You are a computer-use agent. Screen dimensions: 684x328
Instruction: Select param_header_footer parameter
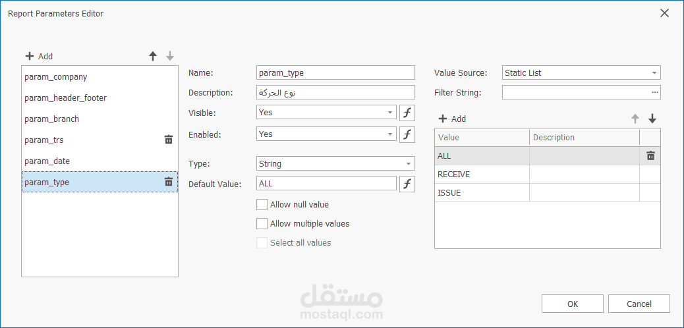[x=65, y=98]
